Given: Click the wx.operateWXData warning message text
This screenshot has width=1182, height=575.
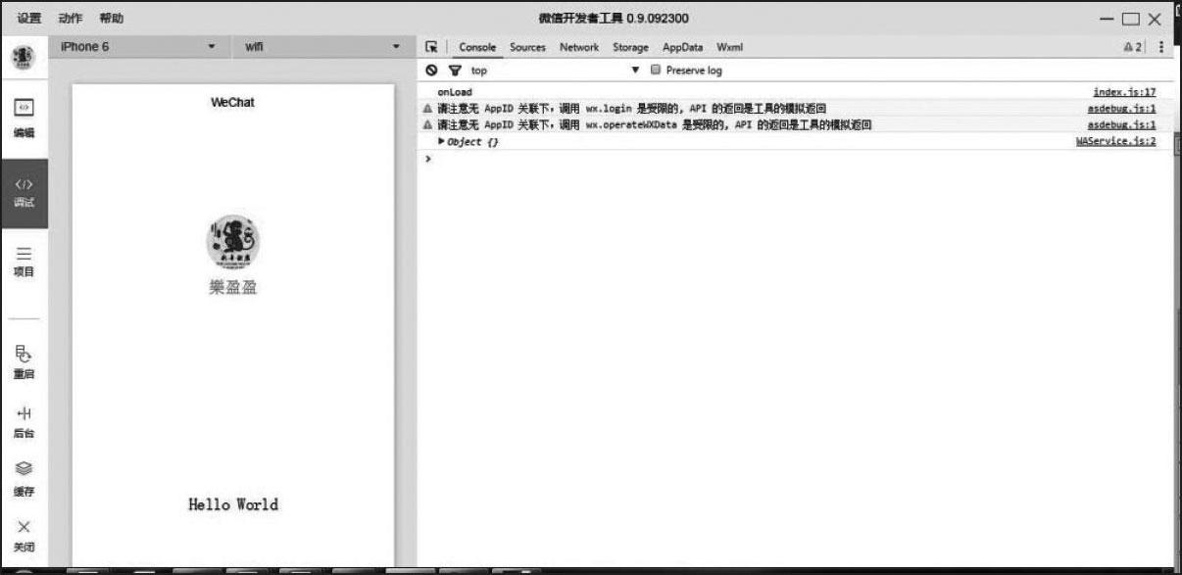Looking at the screenshot, I should pyautogui.click(x=655, y=125).
